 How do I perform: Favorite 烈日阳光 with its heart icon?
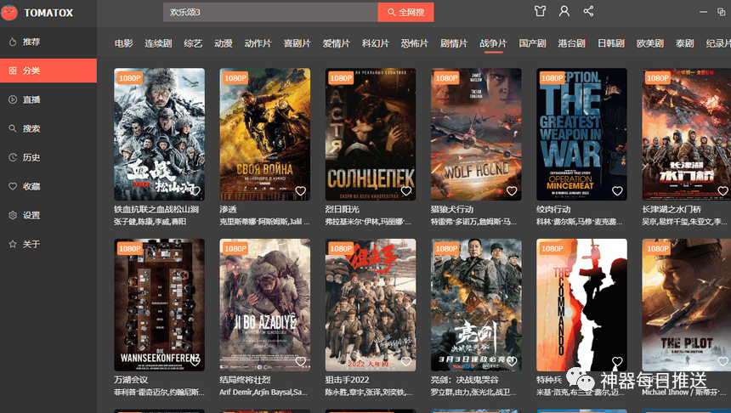click(406, 190)
